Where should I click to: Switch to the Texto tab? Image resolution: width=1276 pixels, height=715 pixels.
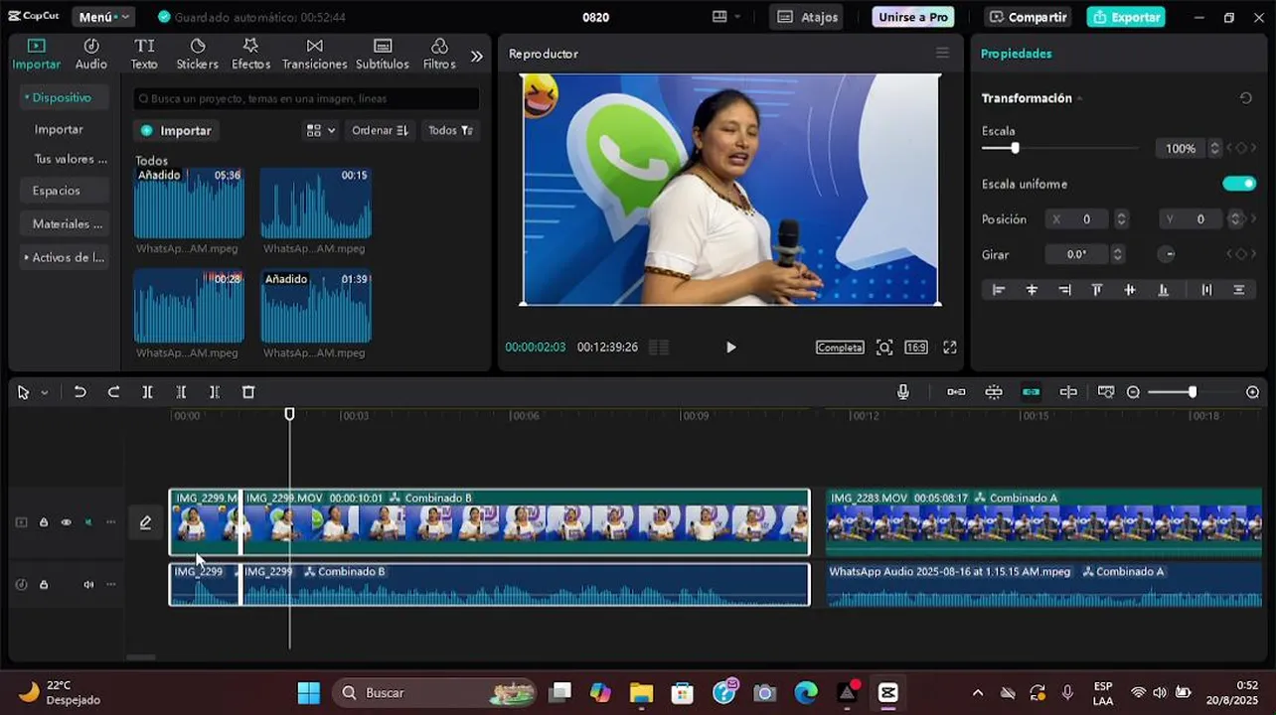(x=144, y=54)
